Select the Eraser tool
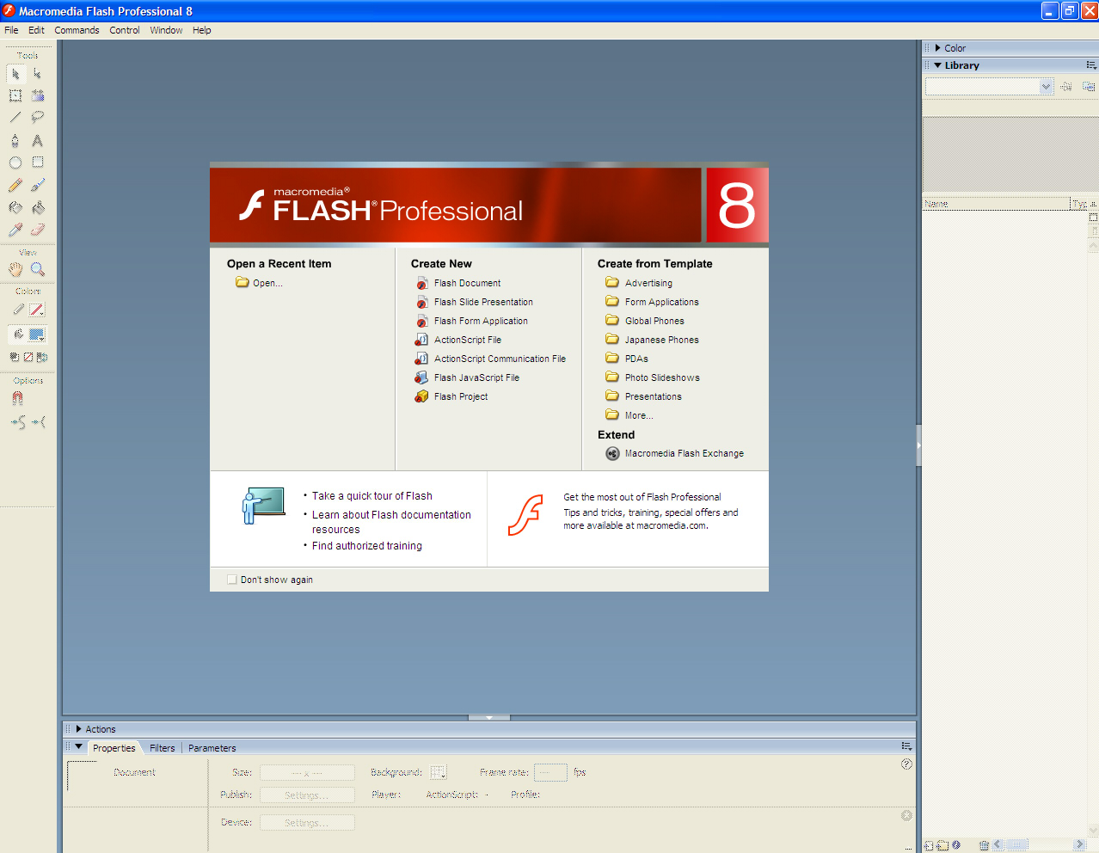 tap(37, 230)
